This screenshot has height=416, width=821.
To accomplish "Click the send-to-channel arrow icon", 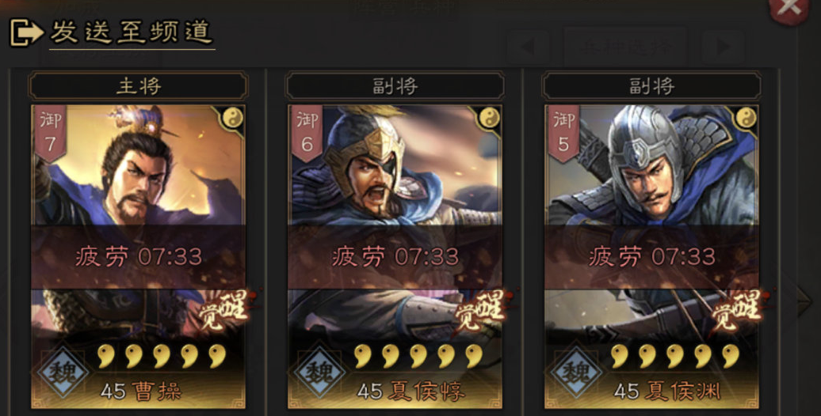I will (x=27, y=32).
